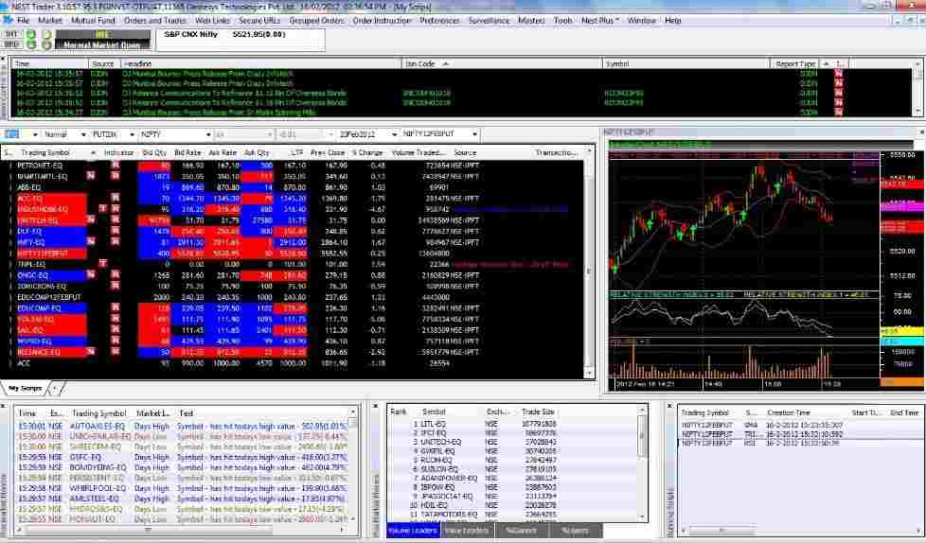Click the news icon beside BHARTIARTL-EQ symbol
Screen dimensions: 926x543
pos(91,176)
